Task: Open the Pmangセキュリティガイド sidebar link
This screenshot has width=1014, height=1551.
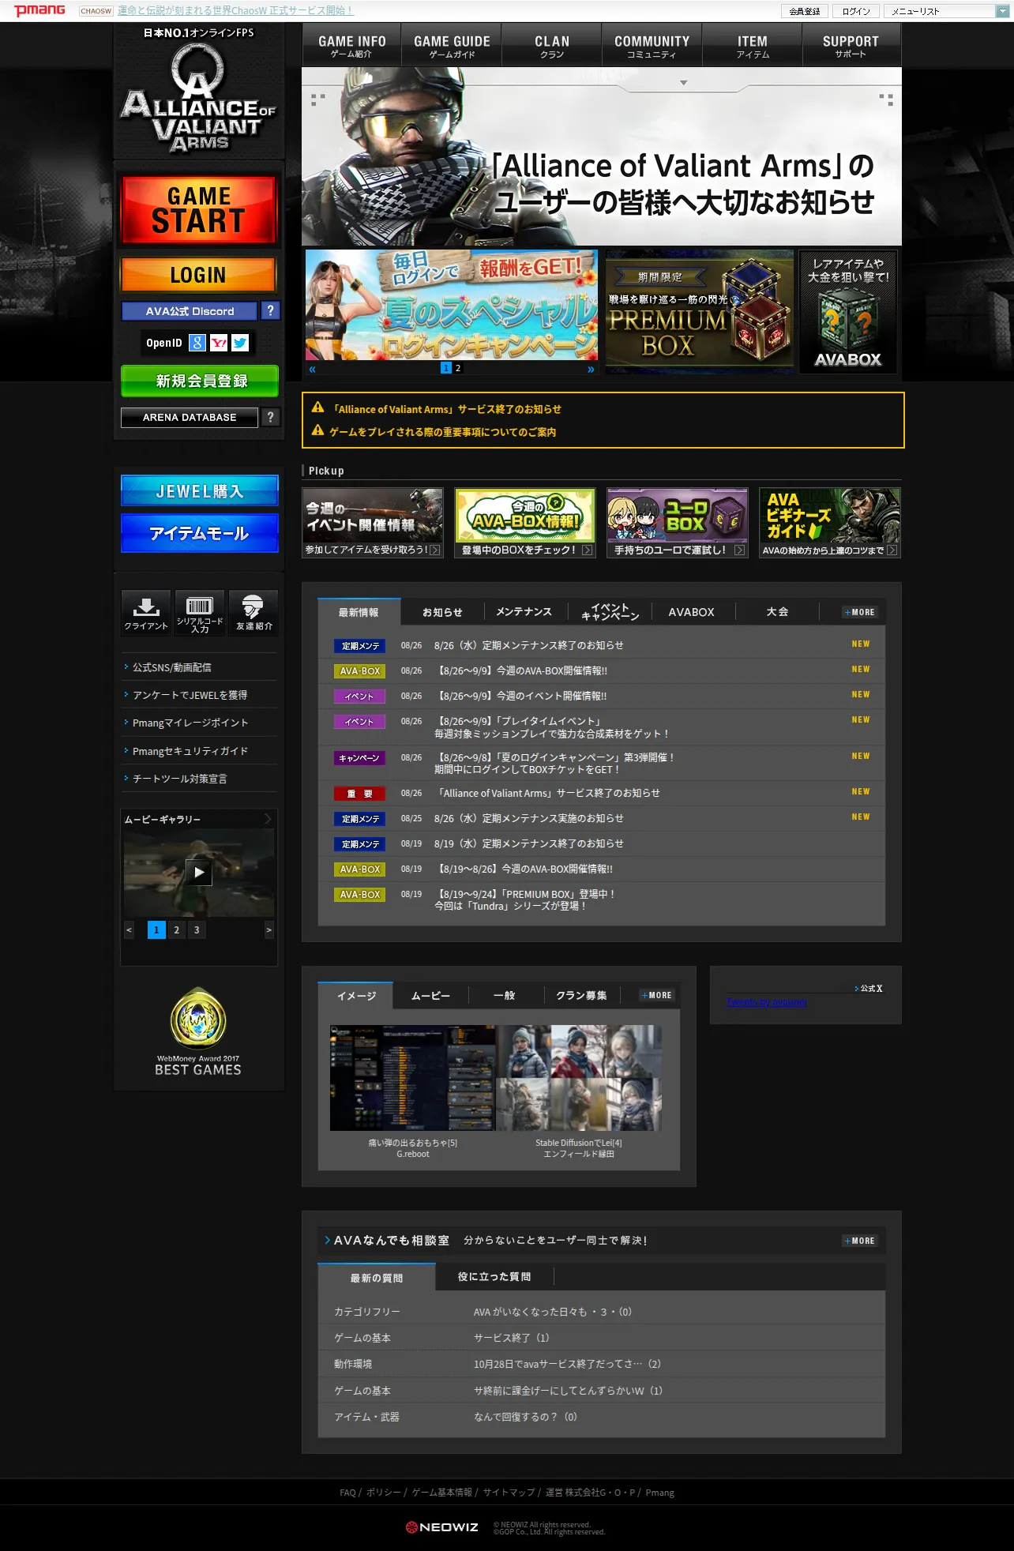Action: click(x=190, y=751)
